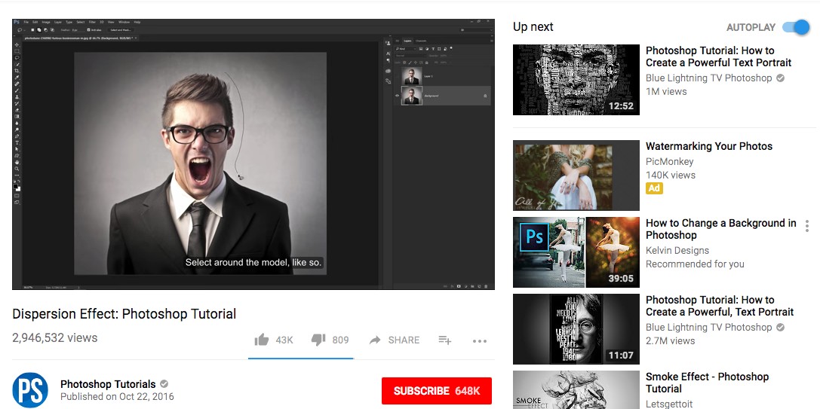820x409 pixels.
Task: Choose Add to selection mode button
Action: tap(39, 30)
